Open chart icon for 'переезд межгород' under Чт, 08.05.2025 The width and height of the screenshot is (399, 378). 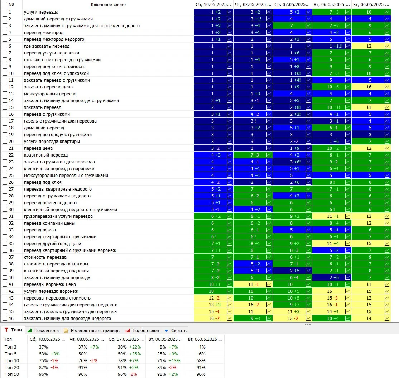click(269, 32)
